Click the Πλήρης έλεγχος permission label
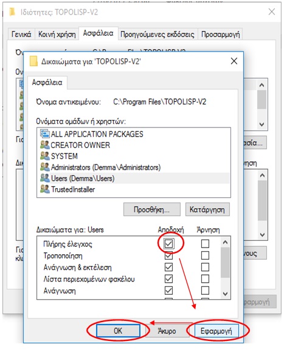The image size is (304, 364). pyautogui.click(x=67, y=244)
